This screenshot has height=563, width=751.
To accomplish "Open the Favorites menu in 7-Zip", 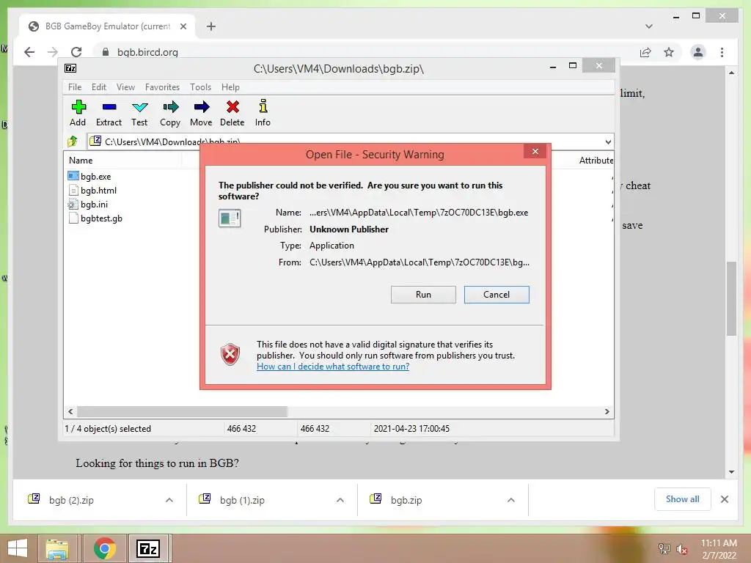I will (x=162, y=87).
